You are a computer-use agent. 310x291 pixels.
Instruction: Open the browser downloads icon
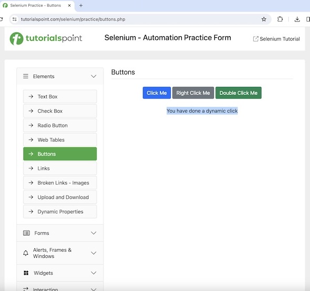coord(297,19)
